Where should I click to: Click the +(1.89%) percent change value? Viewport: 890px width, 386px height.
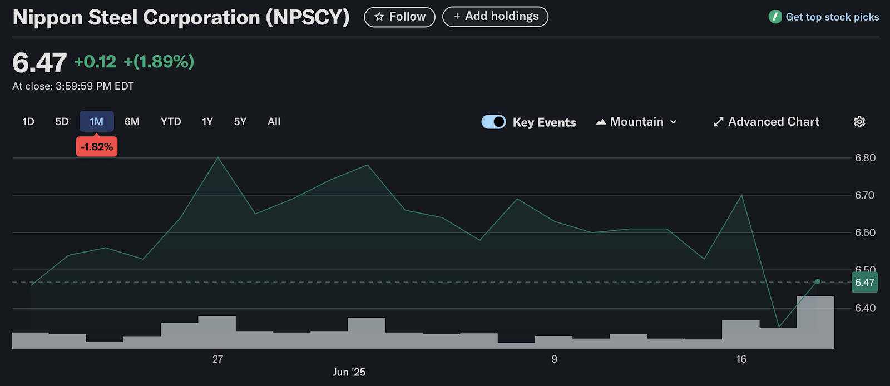click(159, 62)
